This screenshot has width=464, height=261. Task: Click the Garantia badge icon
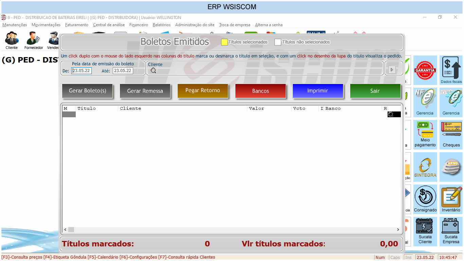425,70
